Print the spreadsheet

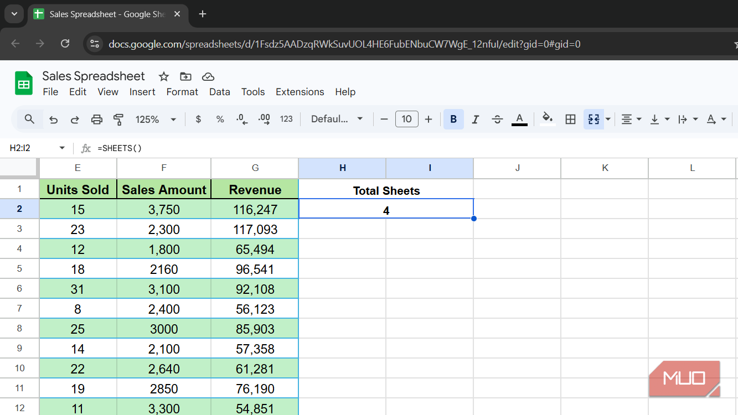pos(97,119)
